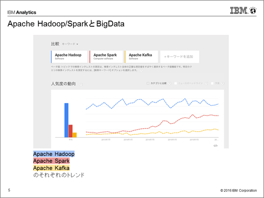Click the 平均 label under the bars
Image resolution: width=264 pixels, height=198 pixels.
pos(70,139)
